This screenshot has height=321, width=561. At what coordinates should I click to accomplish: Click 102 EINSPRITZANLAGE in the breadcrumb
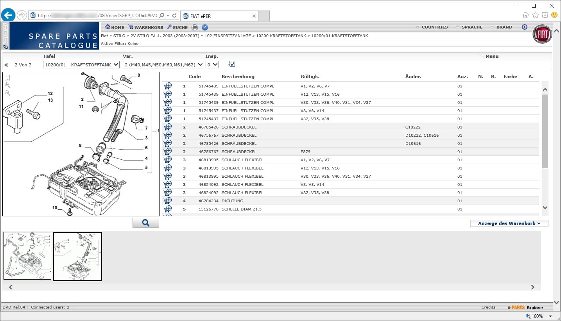pos(225,36)
